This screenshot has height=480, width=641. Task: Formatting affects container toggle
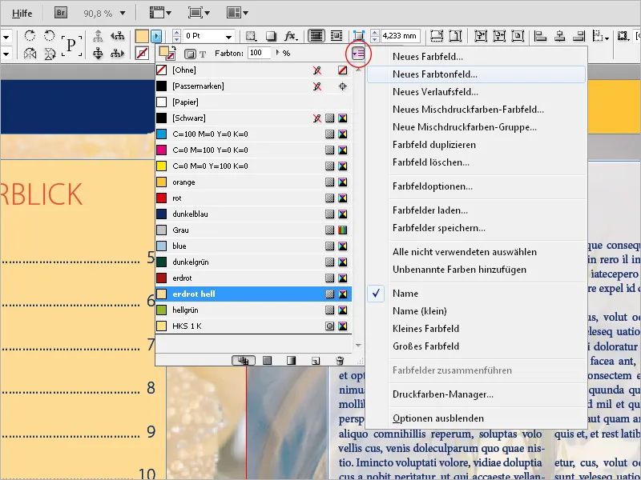[x=190, y=54]
